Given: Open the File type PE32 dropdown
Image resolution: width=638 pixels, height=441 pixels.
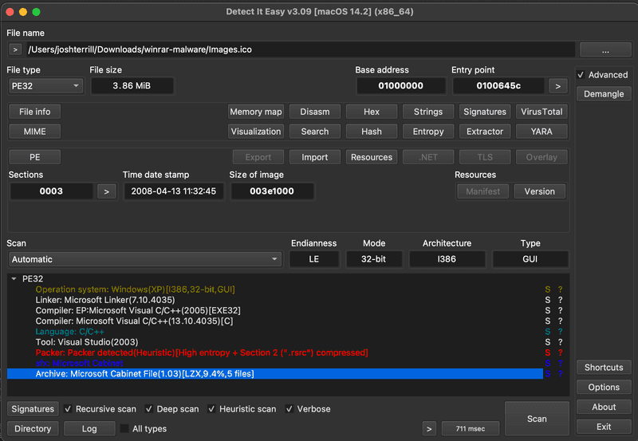Looking at the screenshot, I should [45, 85].
